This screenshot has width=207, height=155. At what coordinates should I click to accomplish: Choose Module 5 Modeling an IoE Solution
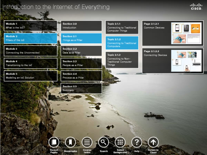click(x=30, y=76)
